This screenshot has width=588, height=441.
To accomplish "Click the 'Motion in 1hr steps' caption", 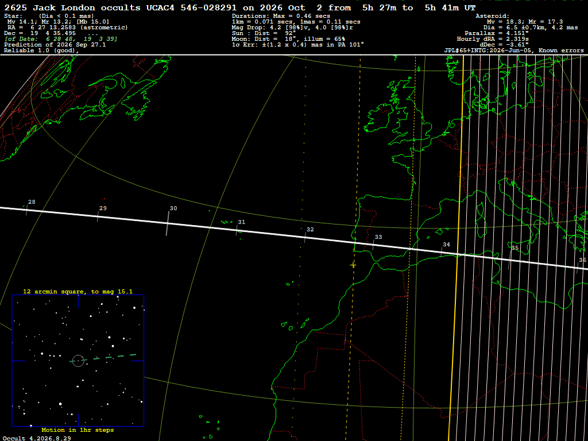I will coord(78,430).
